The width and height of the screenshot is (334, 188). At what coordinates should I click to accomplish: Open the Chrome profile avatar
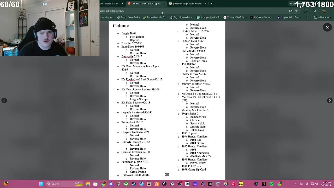coord(324,11)
